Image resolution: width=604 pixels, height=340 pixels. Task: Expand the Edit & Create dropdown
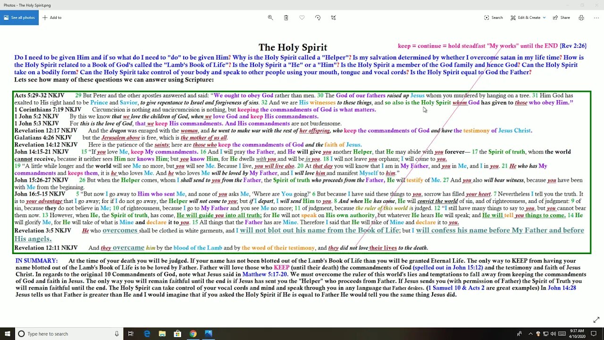click(x=528, y=17)
